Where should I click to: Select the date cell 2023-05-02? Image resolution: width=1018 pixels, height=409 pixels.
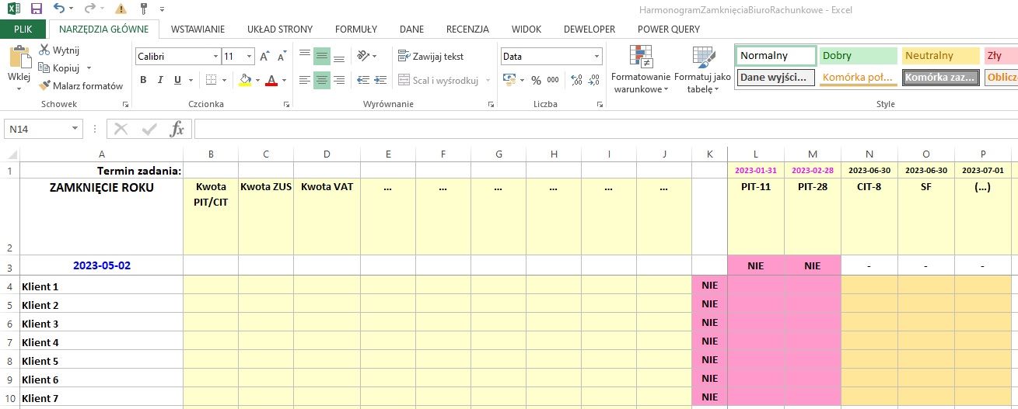[101, 265]
